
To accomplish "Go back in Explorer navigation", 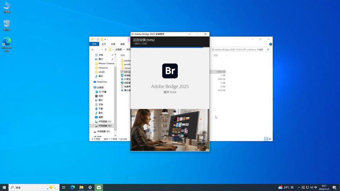I will (x=93, y=50).
